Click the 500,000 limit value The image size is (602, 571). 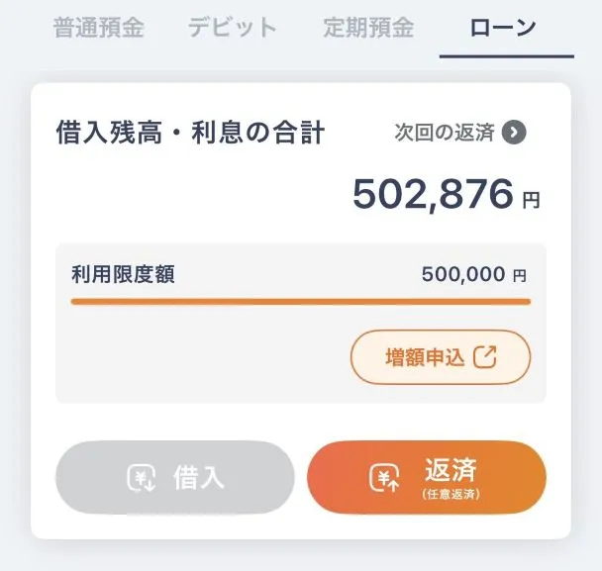[463, 274]
